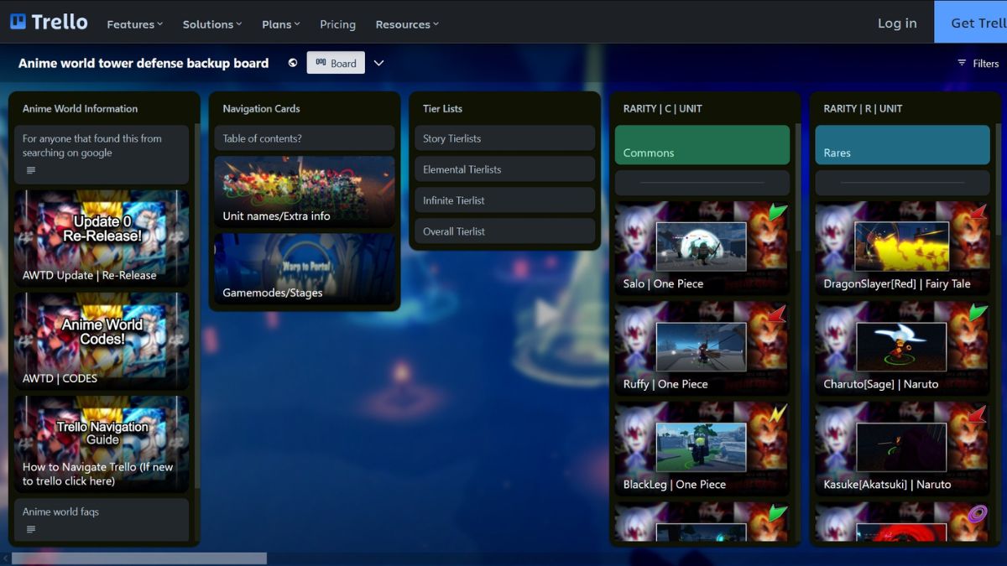Click description icon on 'Anime world faqs' card
The image size is (1007, 566).
coord(31,529)
